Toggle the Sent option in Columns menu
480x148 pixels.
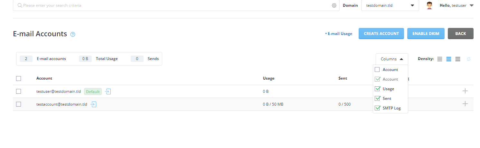click(x=387, y=98)
